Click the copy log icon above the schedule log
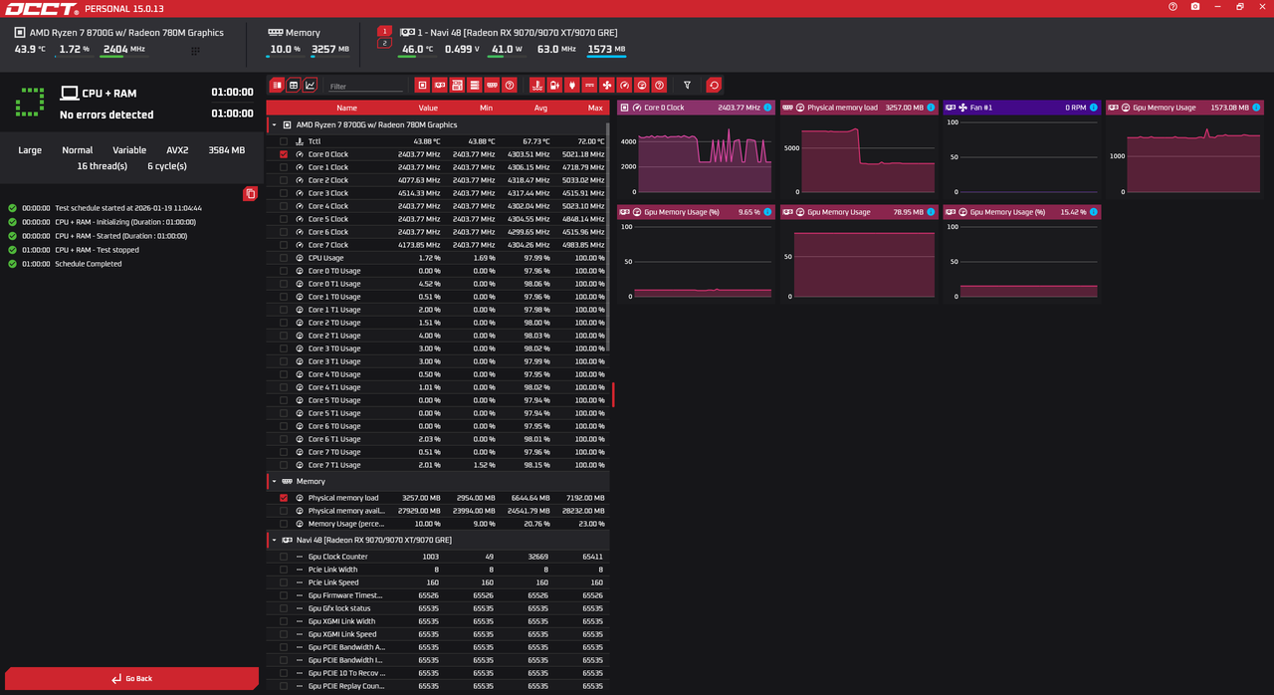The width and height of the screenshot is (1274, 695). [x=250, y=193]
